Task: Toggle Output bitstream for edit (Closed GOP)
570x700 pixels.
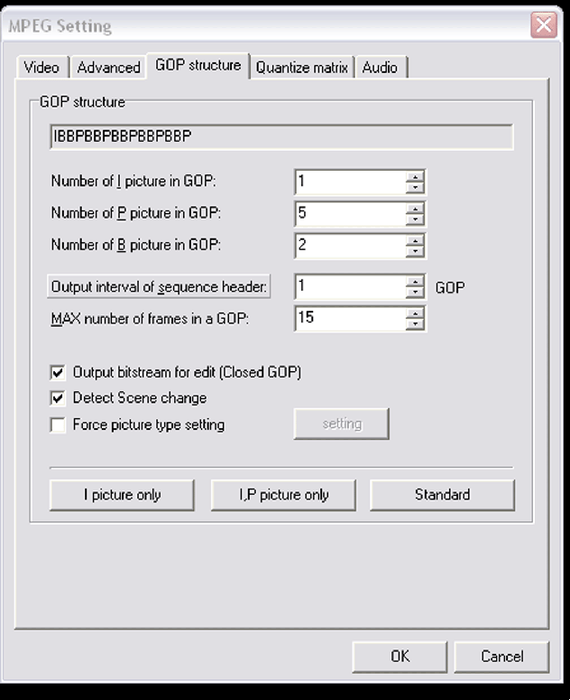Action: pos(58,372)
